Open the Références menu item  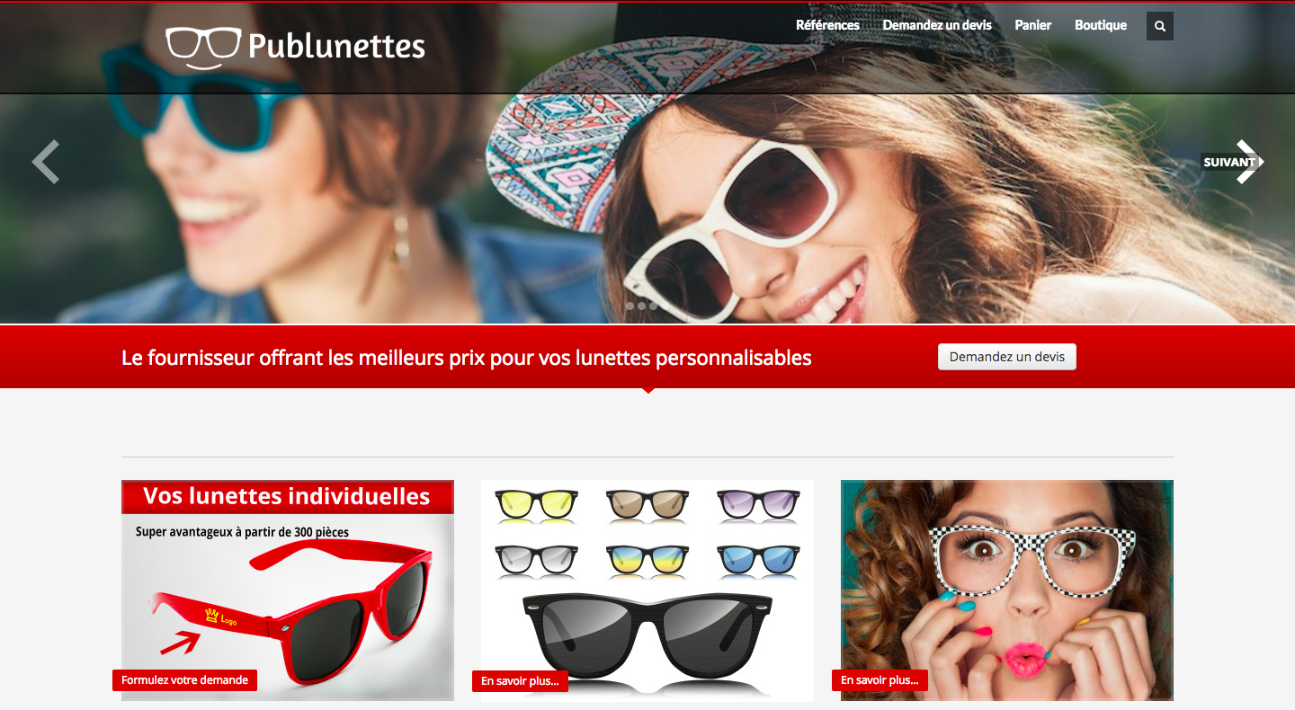[x=827, y=25]
